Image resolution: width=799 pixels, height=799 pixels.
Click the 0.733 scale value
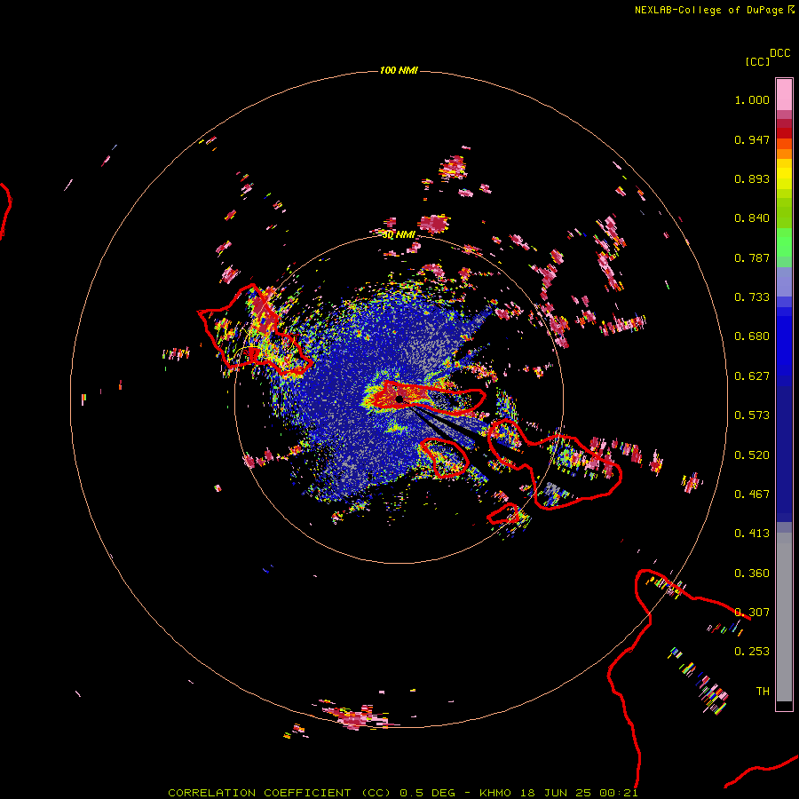752,297
